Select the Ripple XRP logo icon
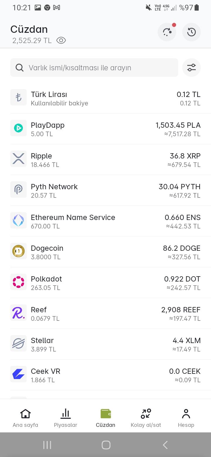This screenshot has height=457, width=211. click(x=18, y=159)
